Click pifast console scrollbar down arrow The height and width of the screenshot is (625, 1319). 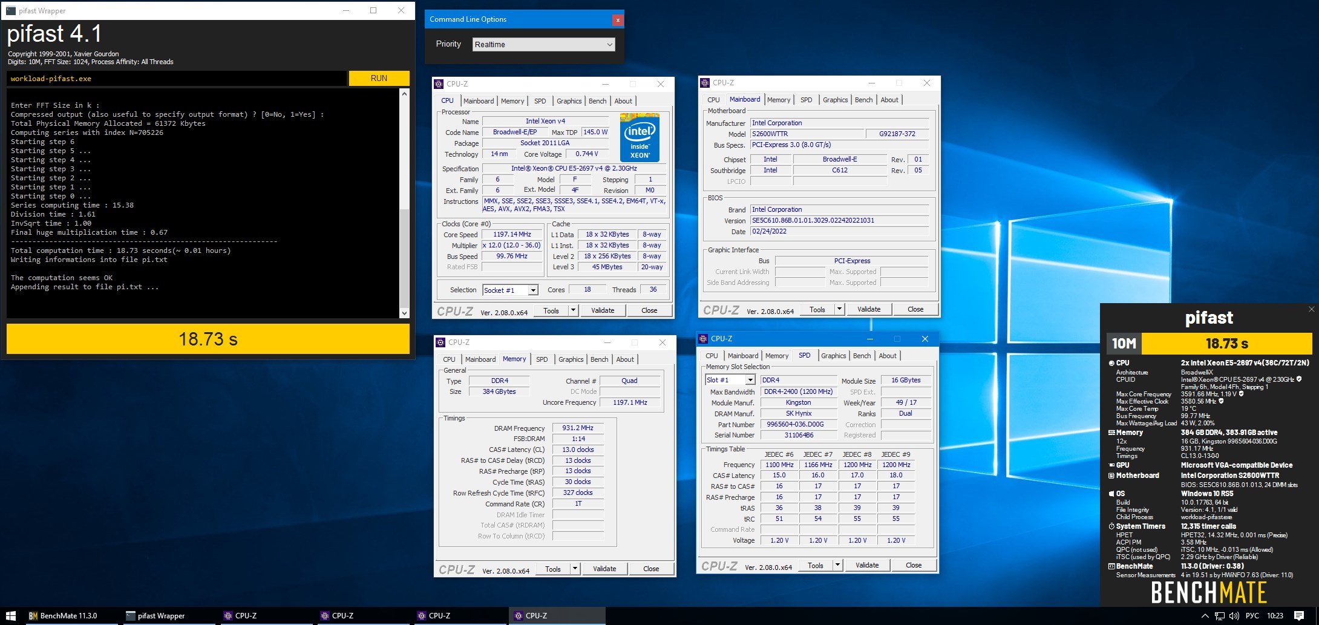click(404, 313)
